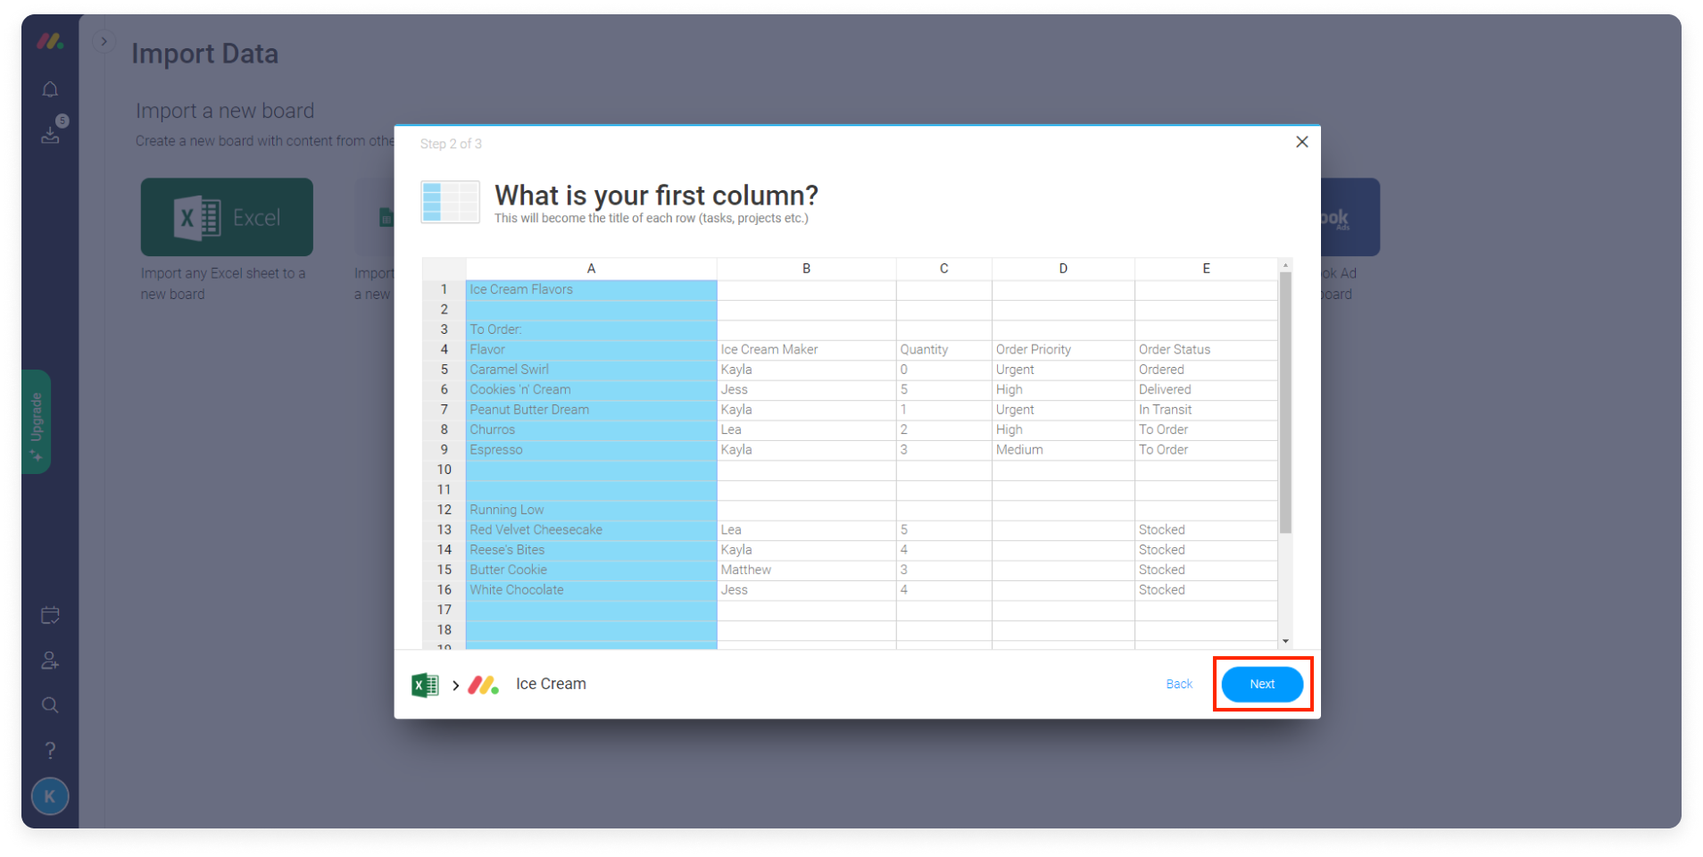Click the 'Order Status' cell
The width and height of the screenshot is (1703, 857).
point(1206,350)
